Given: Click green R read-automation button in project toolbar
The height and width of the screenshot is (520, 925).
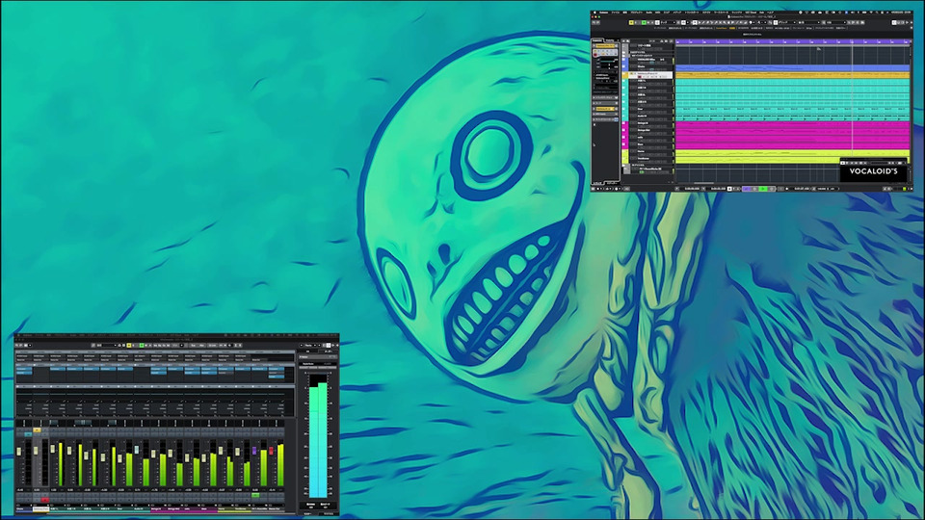Looking at the screenshot, I should [645, 22].
